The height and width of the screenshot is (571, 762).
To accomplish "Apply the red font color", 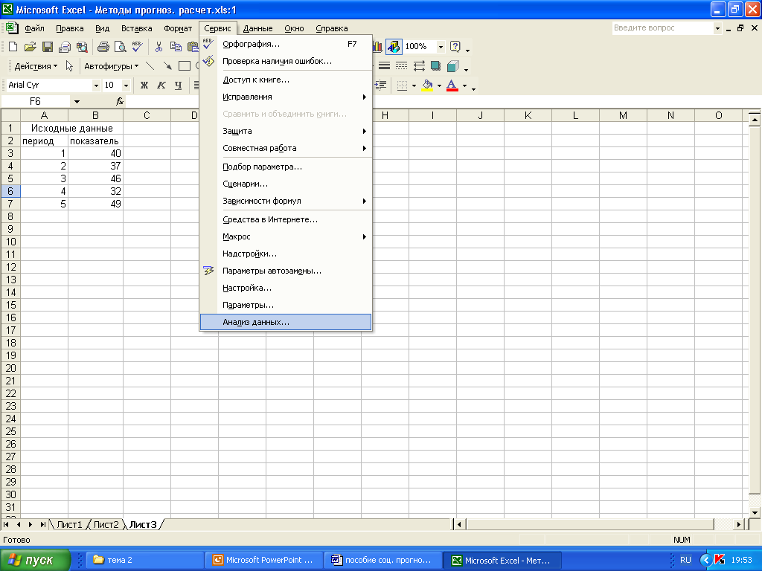I will click(452, 86).
